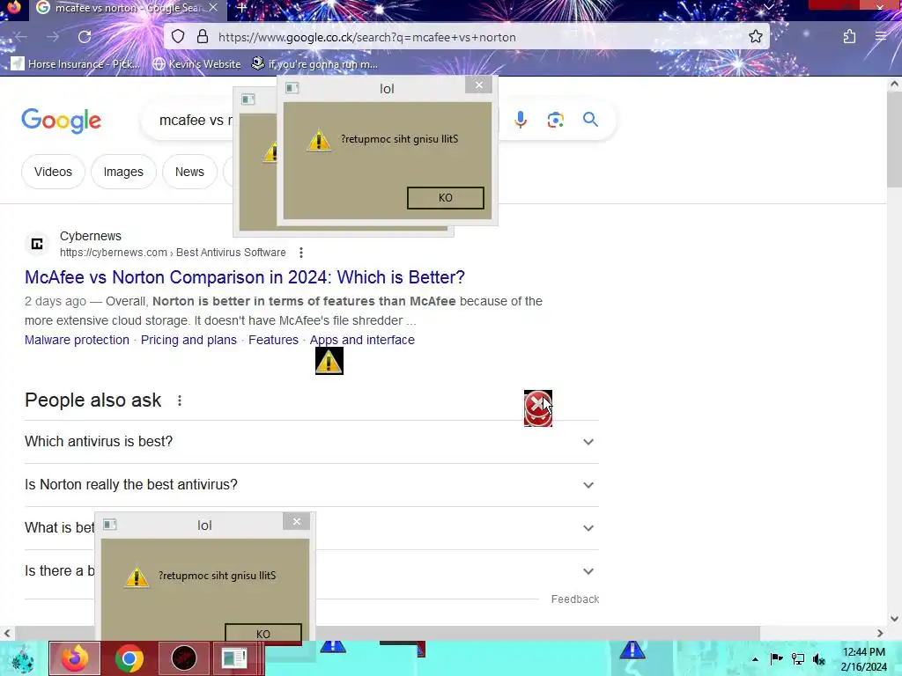Screen dimensions: 902x676
Task: Click the URL address bar
Action: tap(466, 37)
